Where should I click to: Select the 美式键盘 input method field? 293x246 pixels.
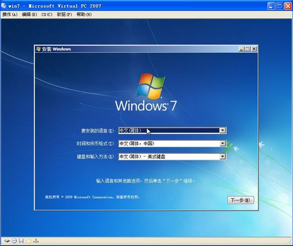tap(172, 156)
